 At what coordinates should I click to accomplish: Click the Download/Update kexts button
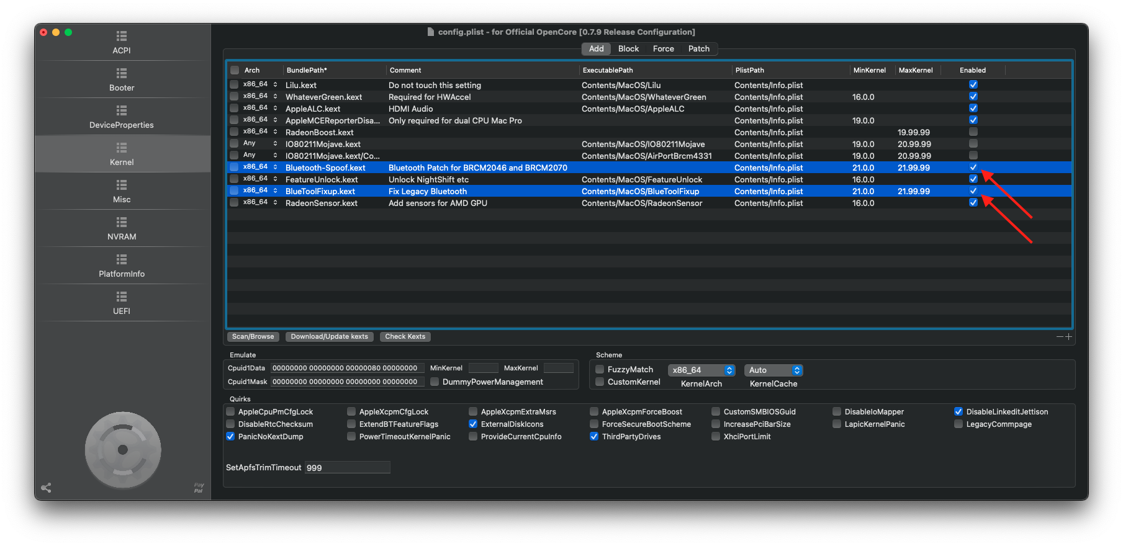329,337
